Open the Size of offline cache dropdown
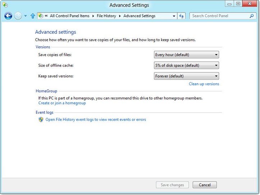Image resolution: width=260 pixels, height=195 pixels. pos(186,65)
